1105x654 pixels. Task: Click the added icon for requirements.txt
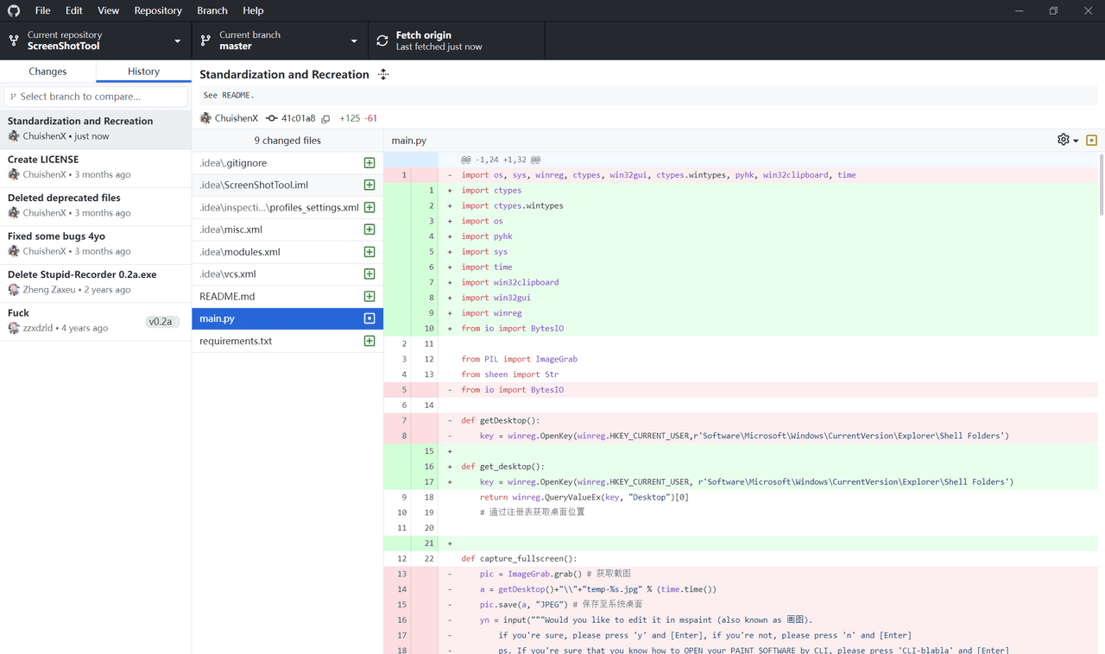pyautogui.click(x=369, y=341)
